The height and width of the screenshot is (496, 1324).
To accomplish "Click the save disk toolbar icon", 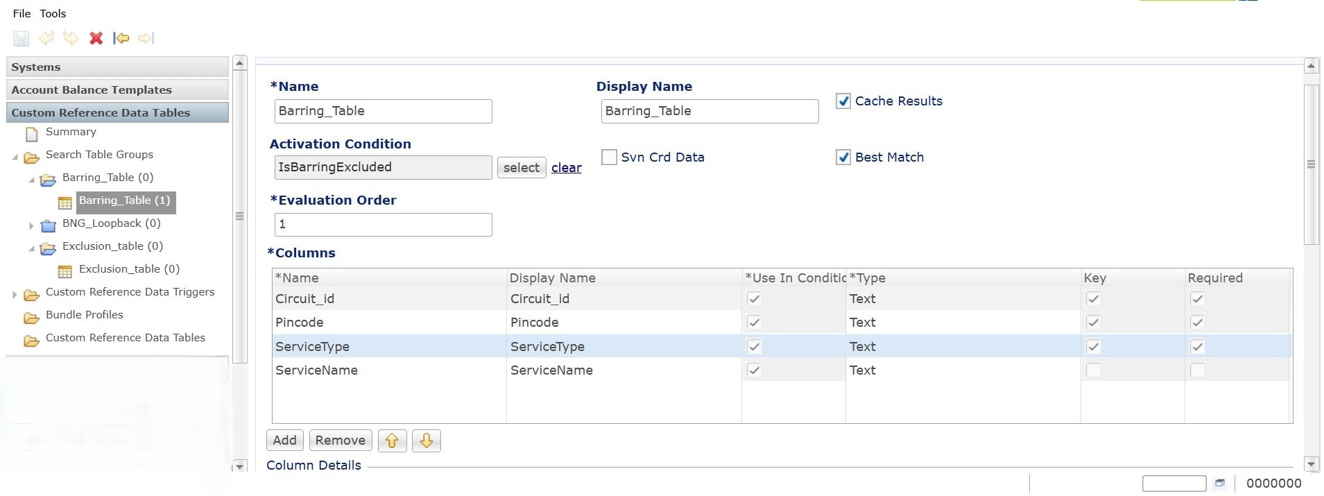I will tap(22, 39).
